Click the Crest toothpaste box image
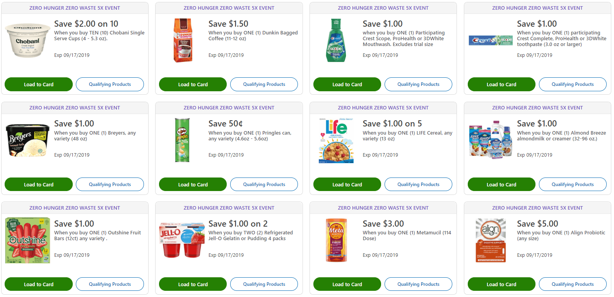The width and height of the screenshot is (614, 297). pyautogui.click(x=490, y=40)
